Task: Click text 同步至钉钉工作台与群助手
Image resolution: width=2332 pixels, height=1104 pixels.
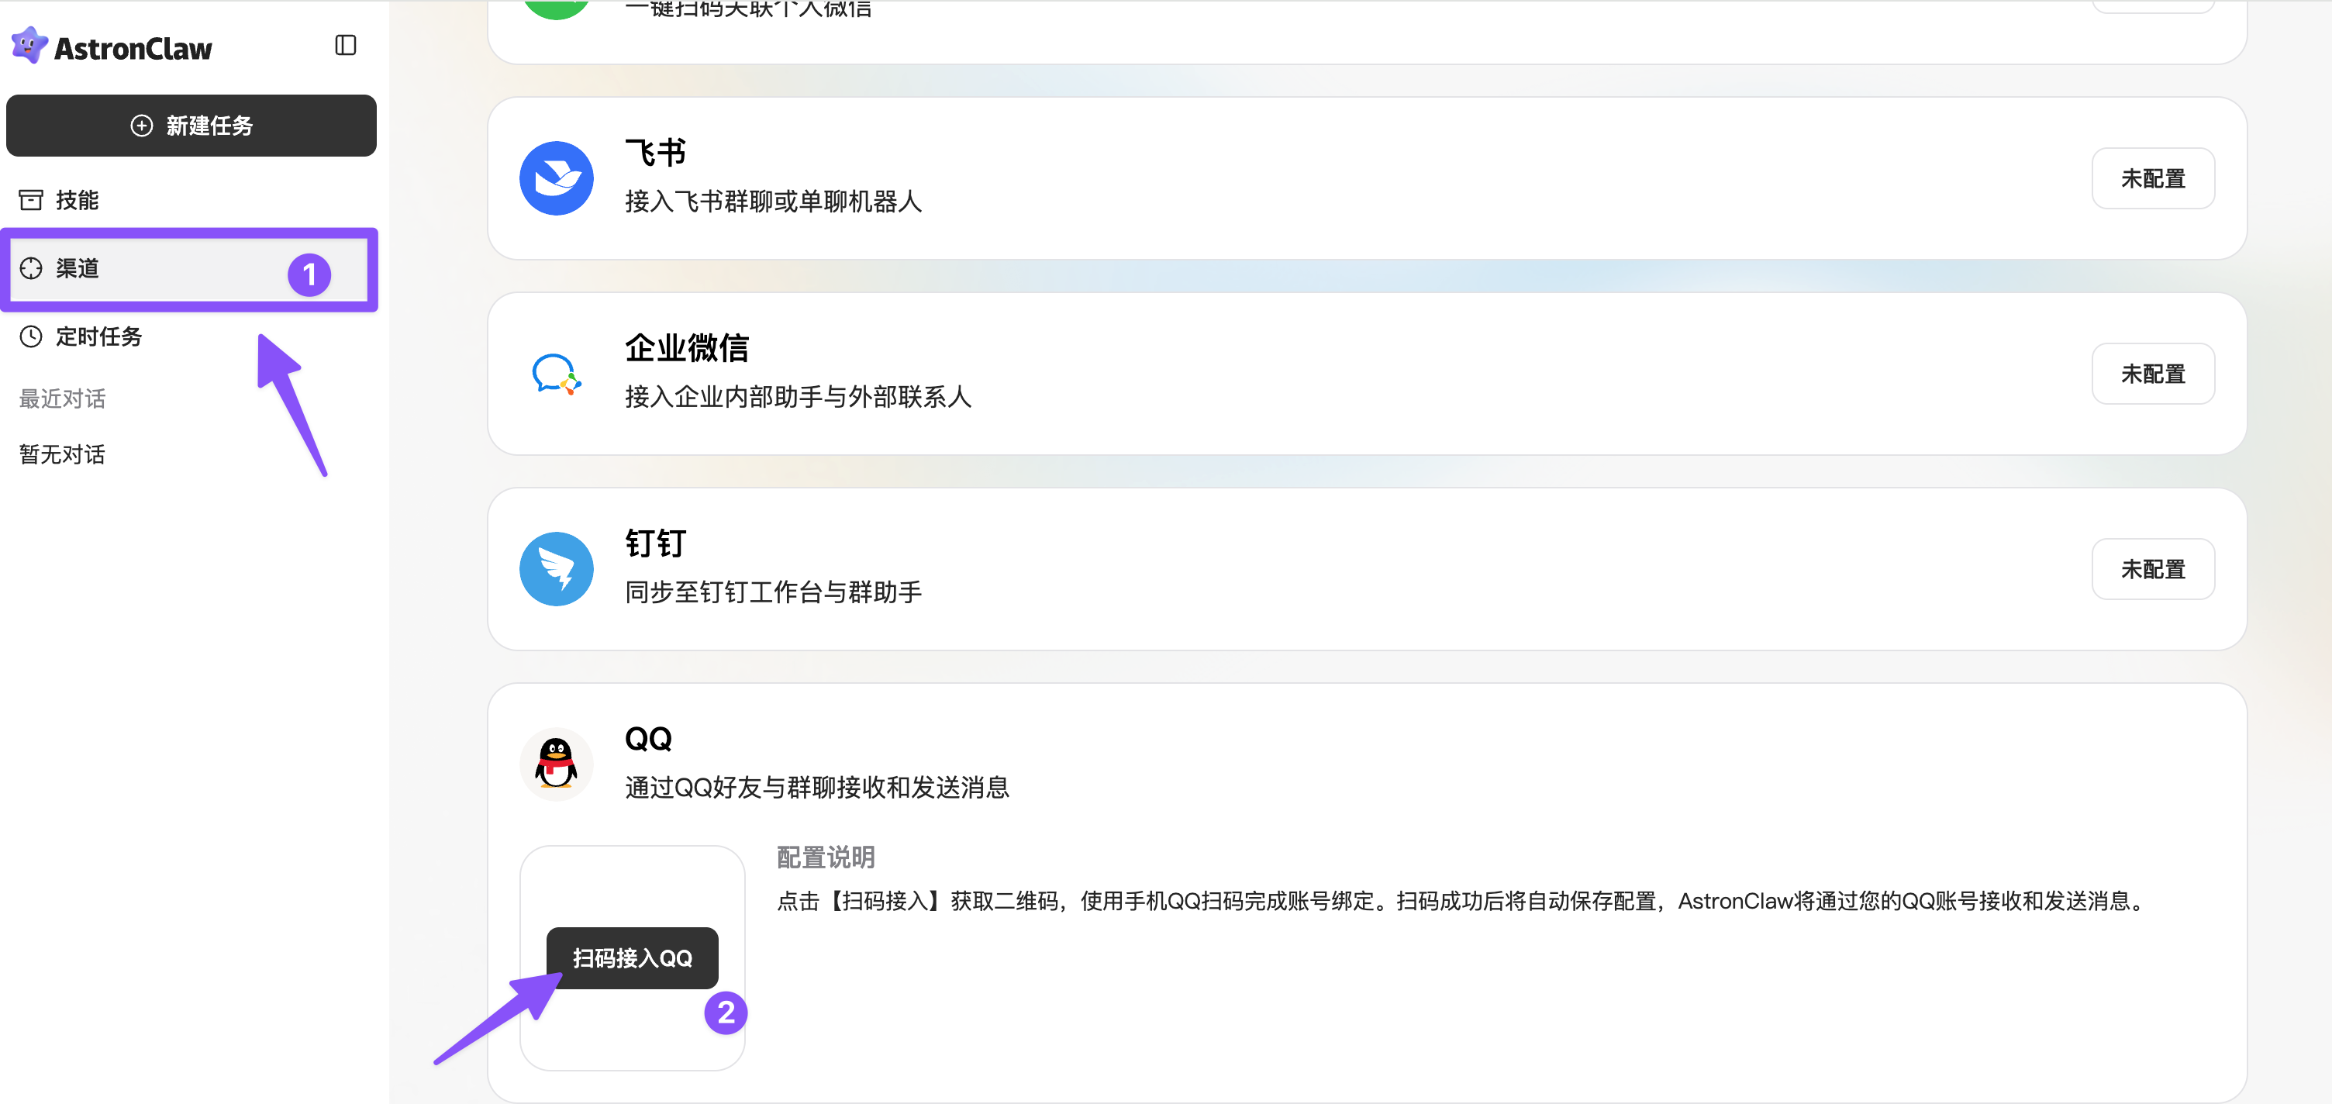Action: (x=773, y=592)
